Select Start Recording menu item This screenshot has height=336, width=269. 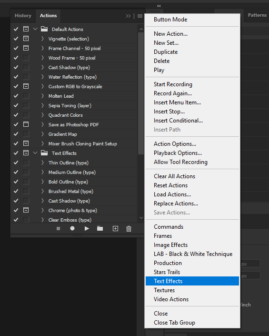click(173, 84)
